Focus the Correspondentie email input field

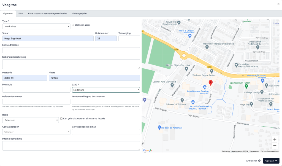[106, 132]
